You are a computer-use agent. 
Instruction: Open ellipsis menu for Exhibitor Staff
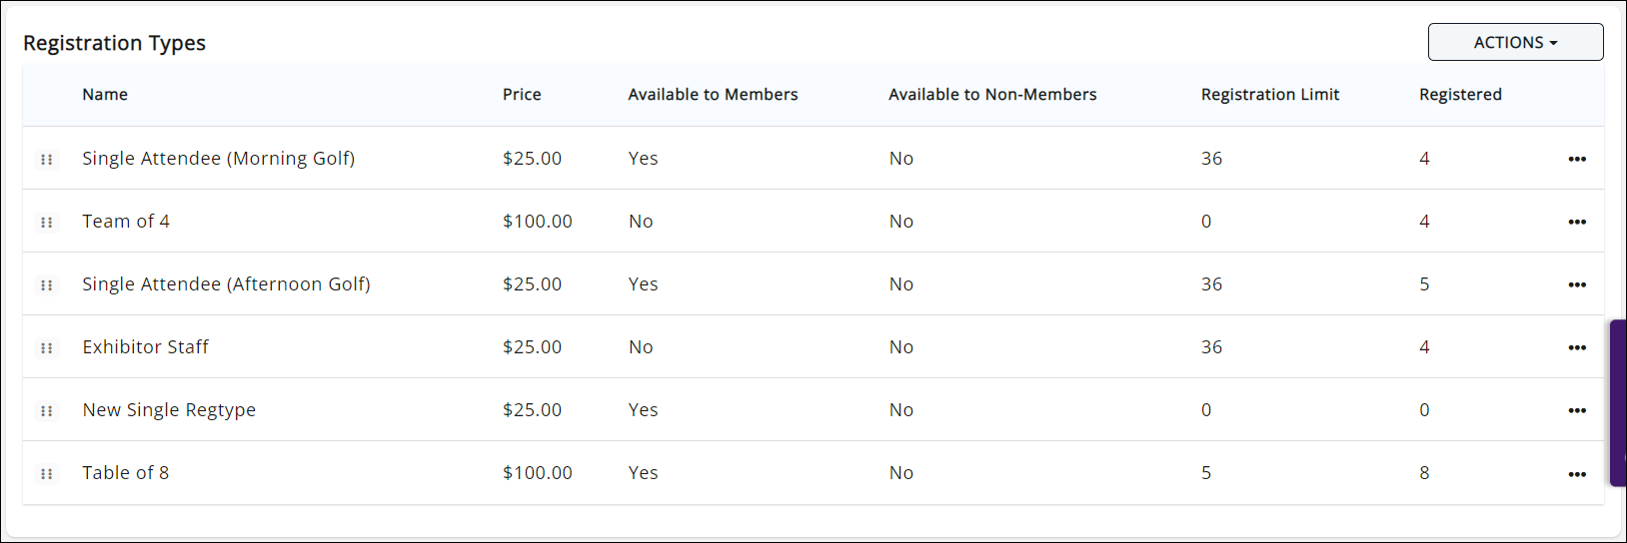(x=1577, y=348)
